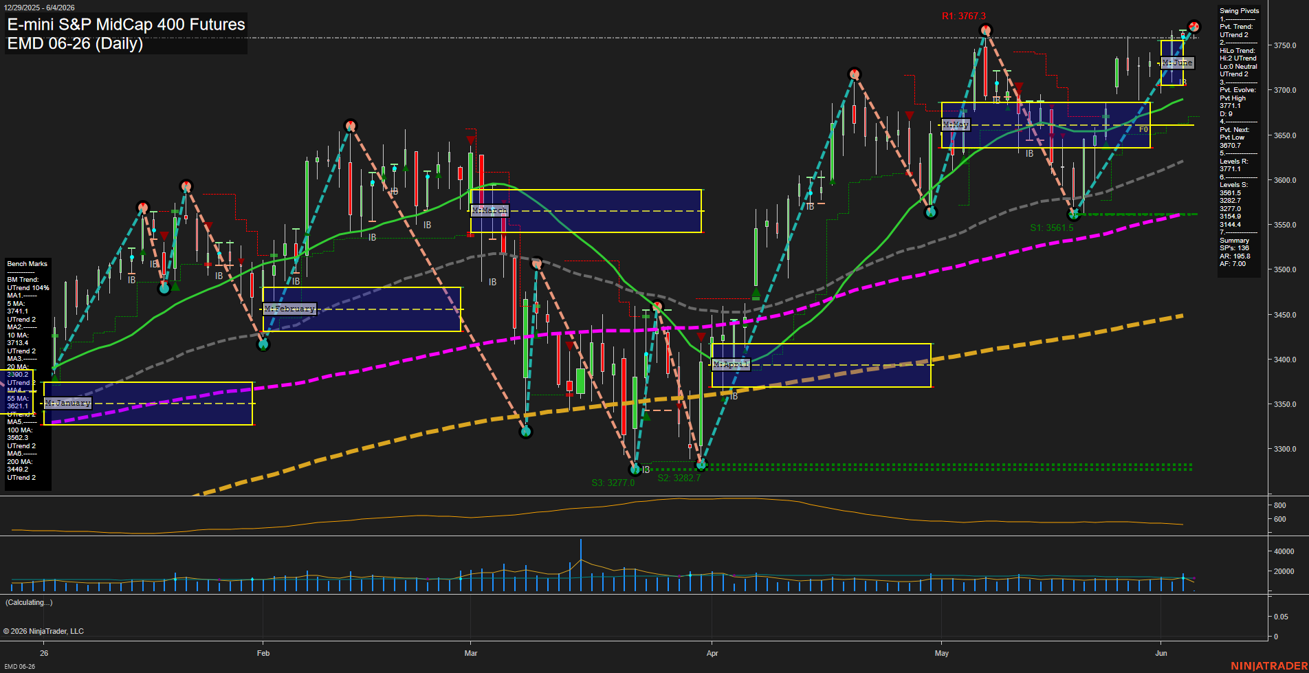Screen dimensions: 1309x673
Task: Click the Jun label on the time axis
Action: 1161,653
